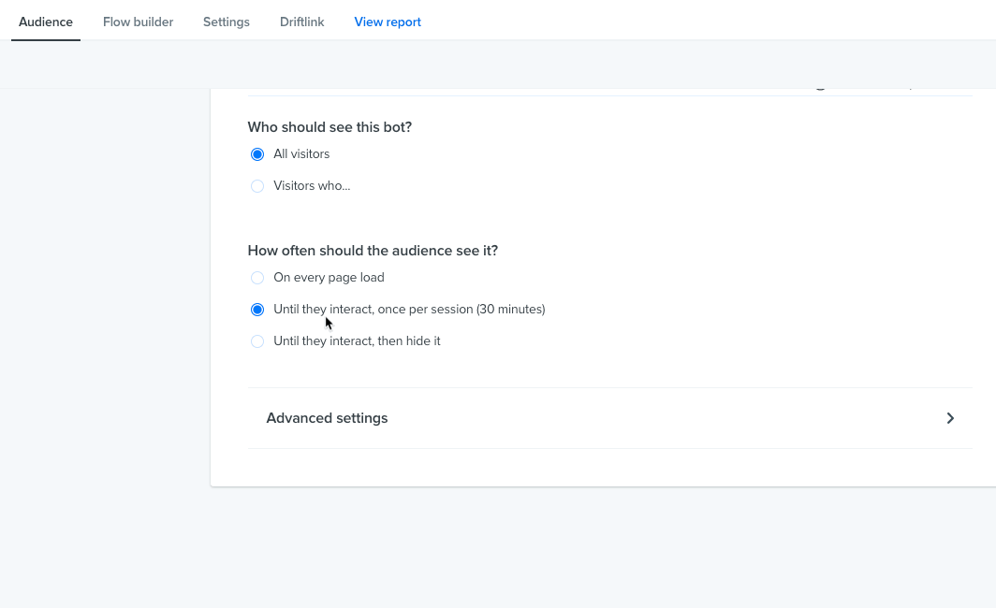Click the Advanced settings heading text
The image size is (996, 608).
click(327, 418)
